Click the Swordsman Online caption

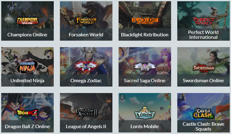point(203,80)
